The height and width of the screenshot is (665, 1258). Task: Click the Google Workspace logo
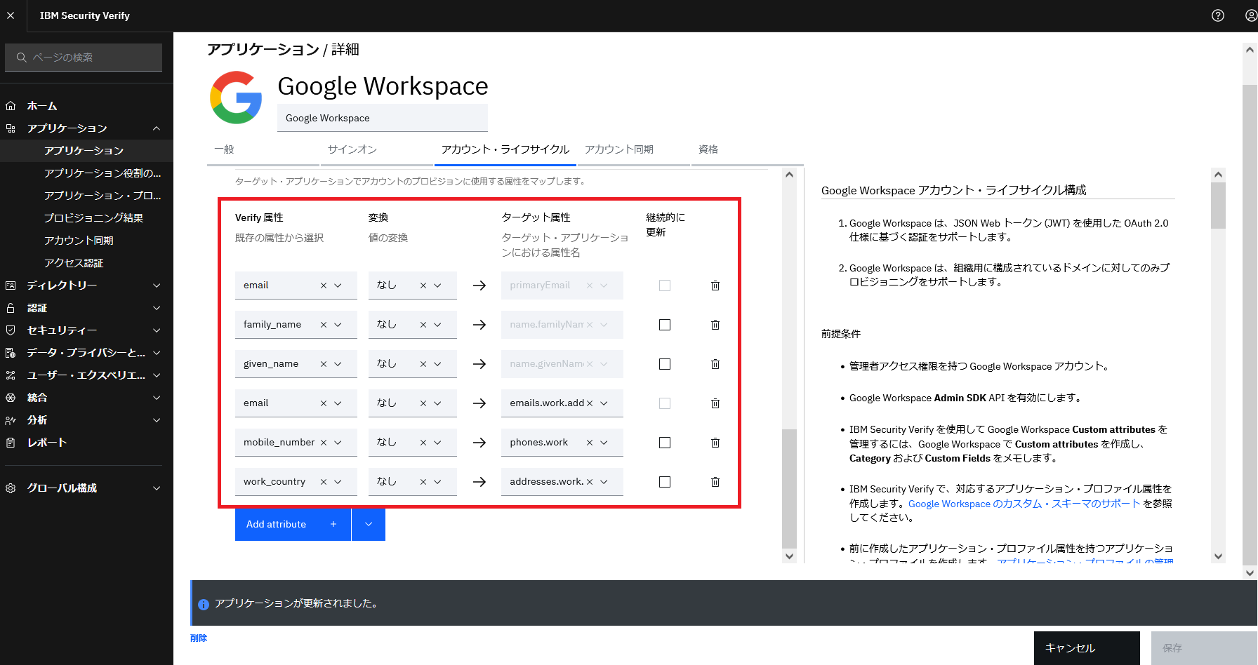(x=236, y=98)
